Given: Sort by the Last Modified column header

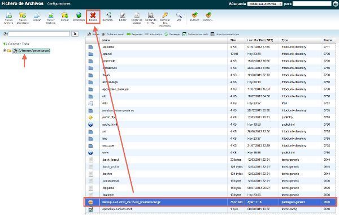Looking at the screenshot, I should pyautogui.click(x=260, y=40).
